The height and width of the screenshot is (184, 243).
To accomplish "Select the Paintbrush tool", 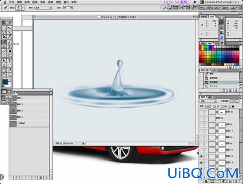I will pos(9,42).
